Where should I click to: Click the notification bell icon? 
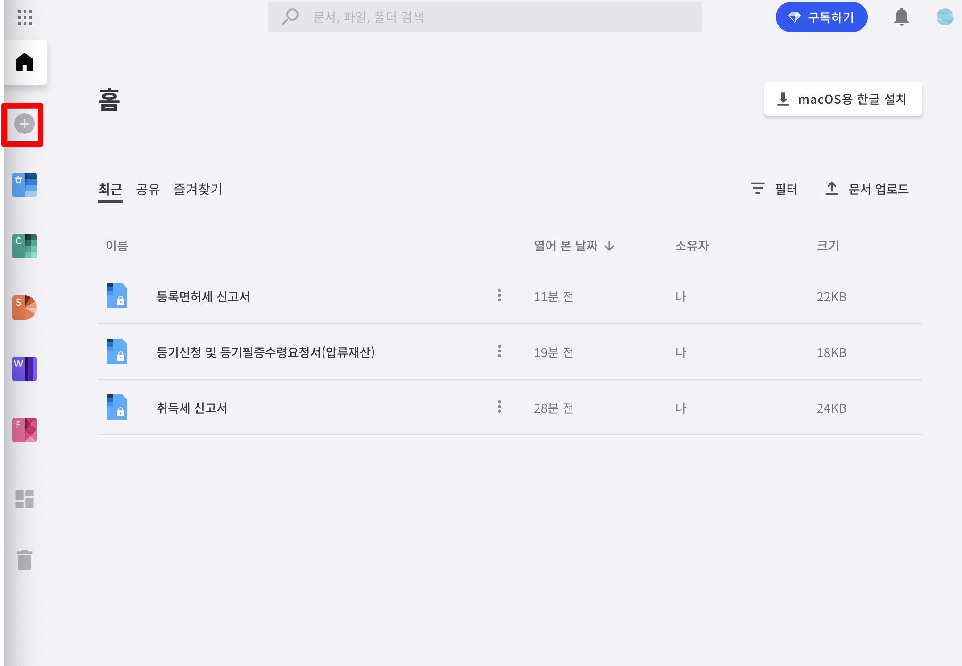pos(901,17)
